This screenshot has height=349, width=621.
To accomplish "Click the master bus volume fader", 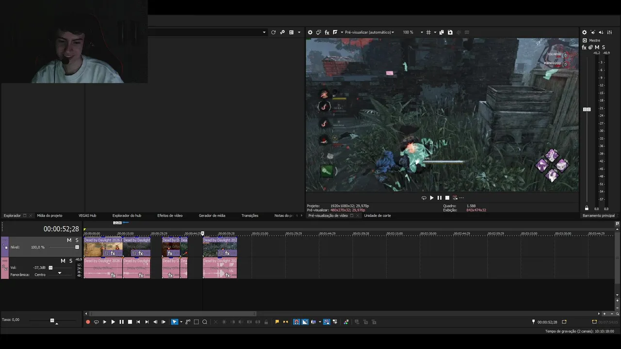I will tap(587, 110).
